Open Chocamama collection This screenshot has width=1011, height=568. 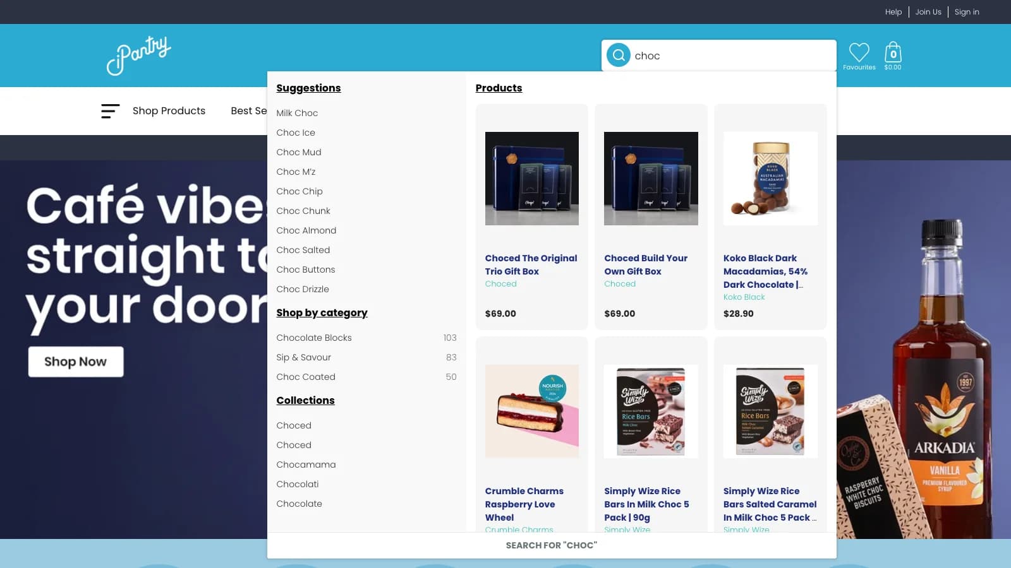[306, 464]
